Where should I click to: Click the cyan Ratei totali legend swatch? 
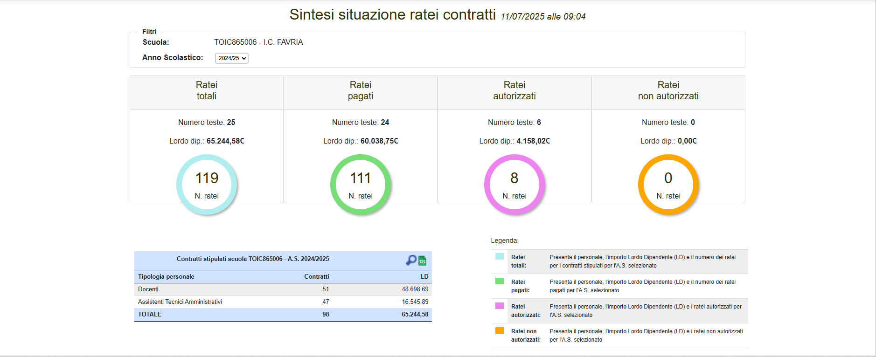tap(500, 256)
